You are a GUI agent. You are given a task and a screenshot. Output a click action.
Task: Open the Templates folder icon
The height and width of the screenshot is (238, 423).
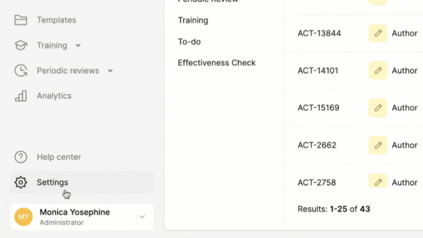[21, 20]
